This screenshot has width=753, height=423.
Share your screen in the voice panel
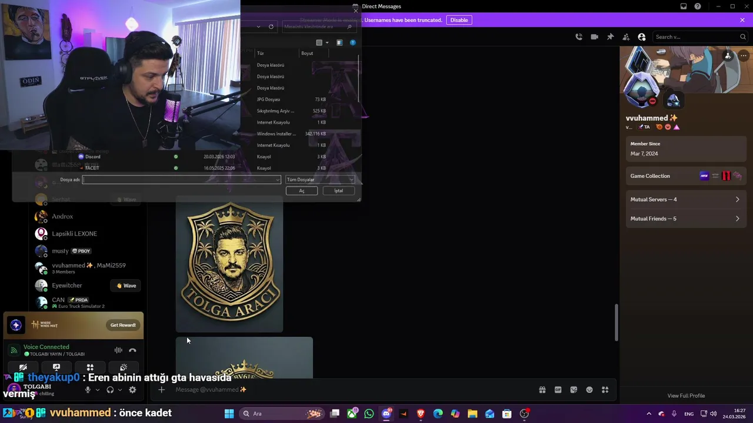click(56, 367)
